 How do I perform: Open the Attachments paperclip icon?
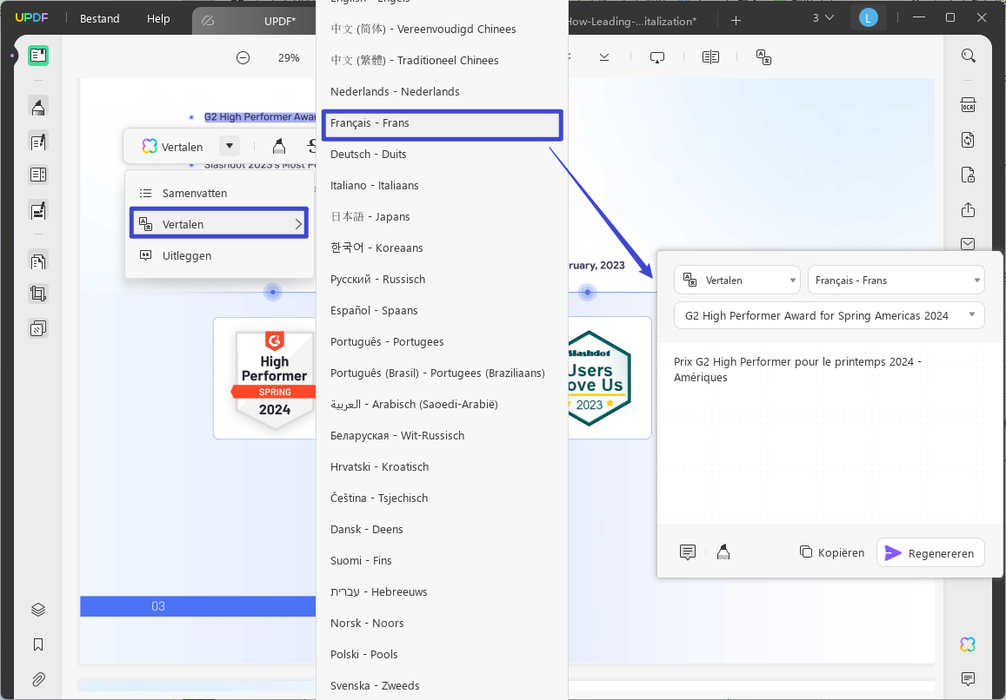pyautogui.click(x=38, y=679)
